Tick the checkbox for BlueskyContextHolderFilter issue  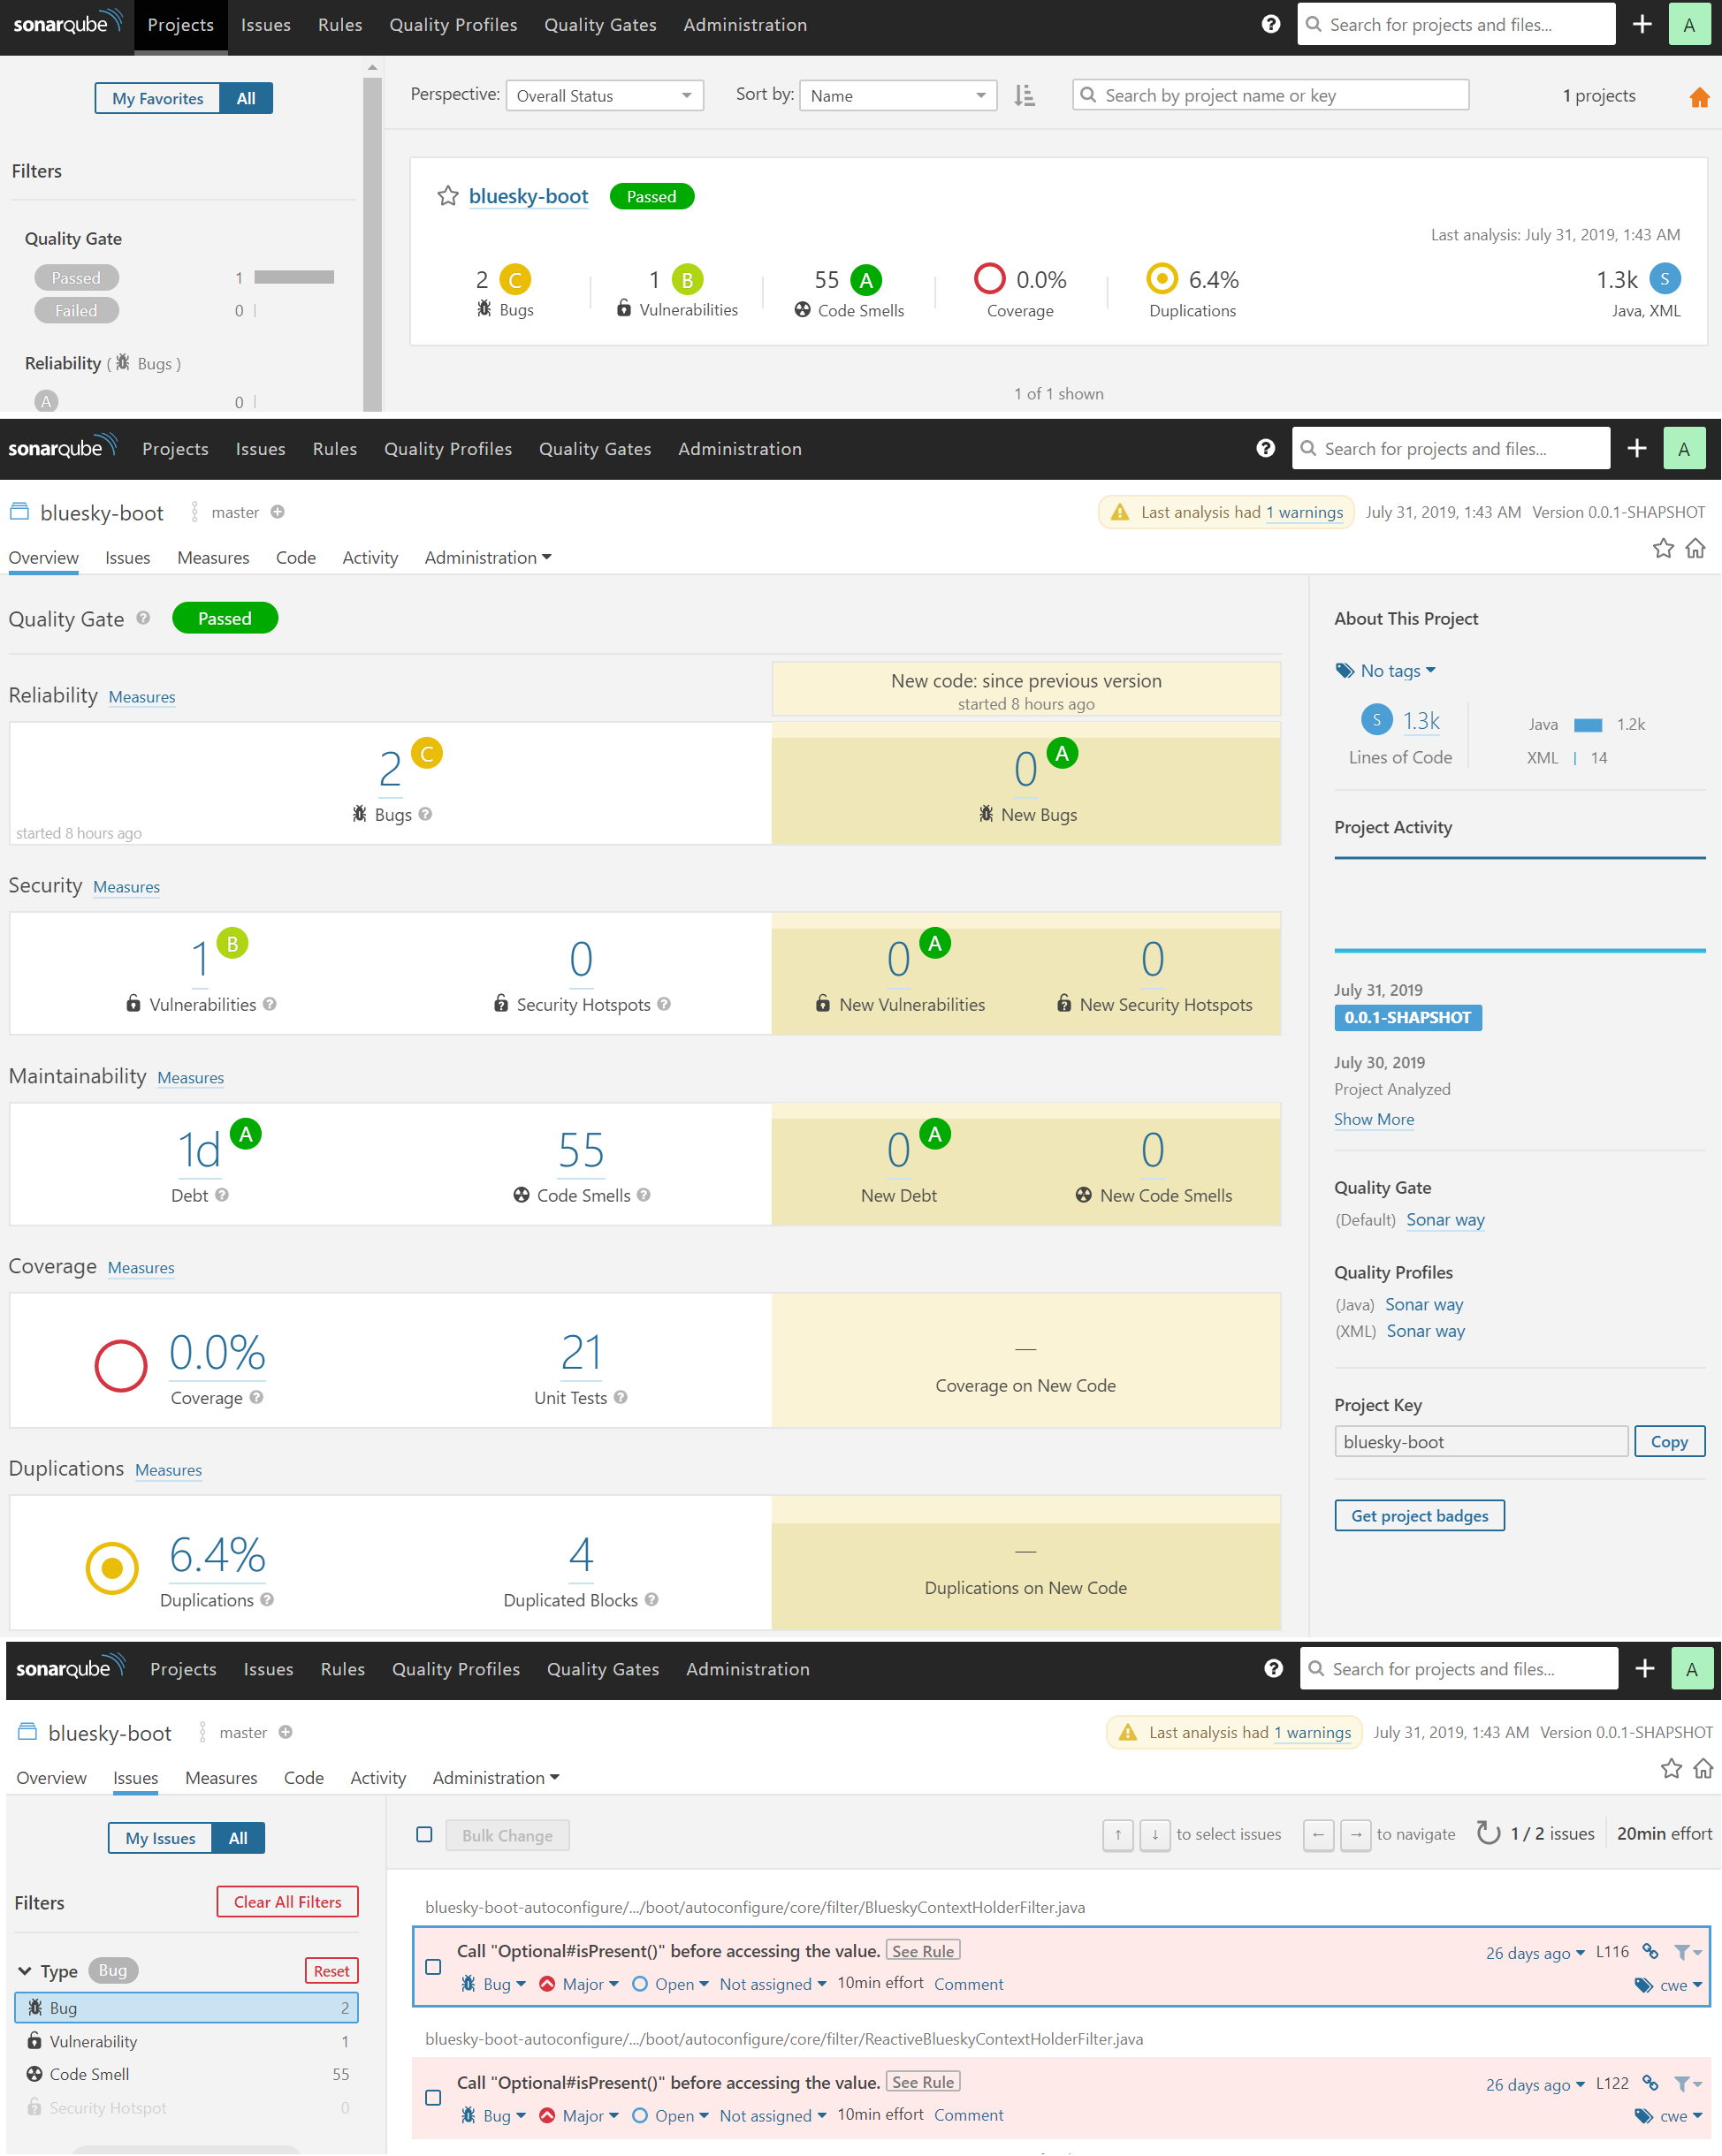pyautogui.click(x=433, y=1966)
